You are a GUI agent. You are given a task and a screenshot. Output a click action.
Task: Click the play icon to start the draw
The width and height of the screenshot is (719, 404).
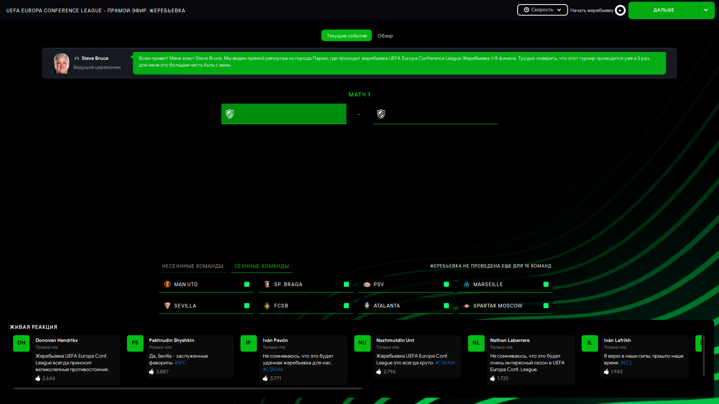point(620,10)
